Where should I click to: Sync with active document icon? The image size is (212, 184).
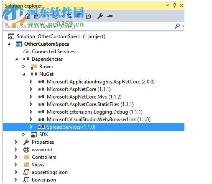pos(69,16)
